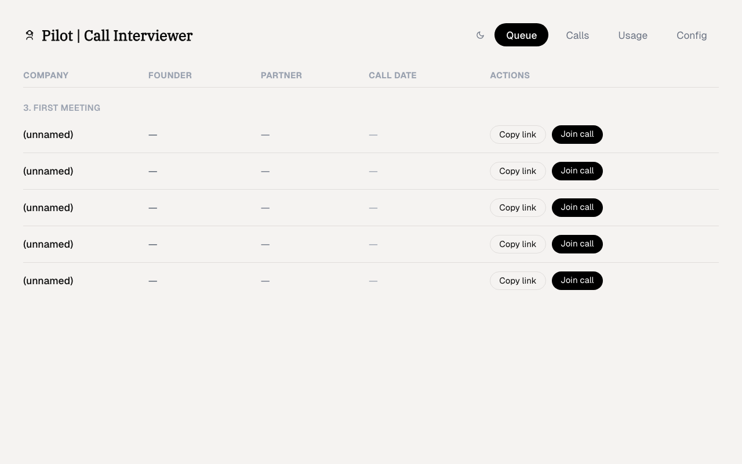This screenshot has height=464, width=742.
Task: Copy link on the third row
Action: point(518,208)
